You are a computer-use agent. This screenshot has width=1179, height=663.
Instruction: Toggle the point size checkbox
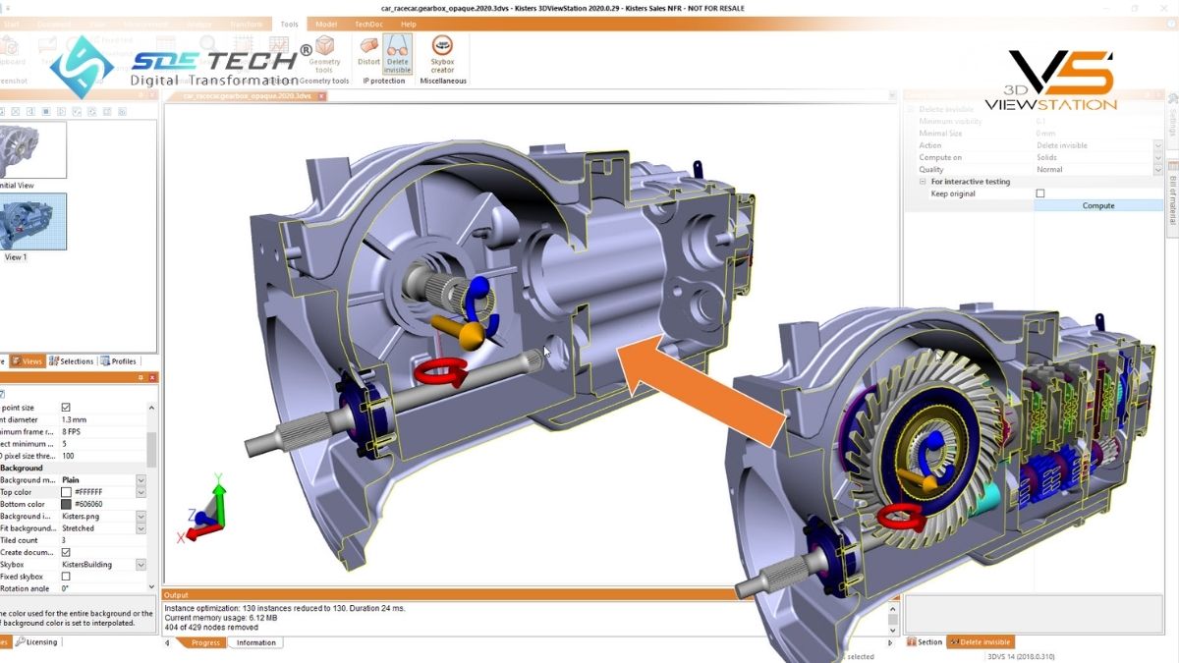pyautogui.click(x=66, y=408)
